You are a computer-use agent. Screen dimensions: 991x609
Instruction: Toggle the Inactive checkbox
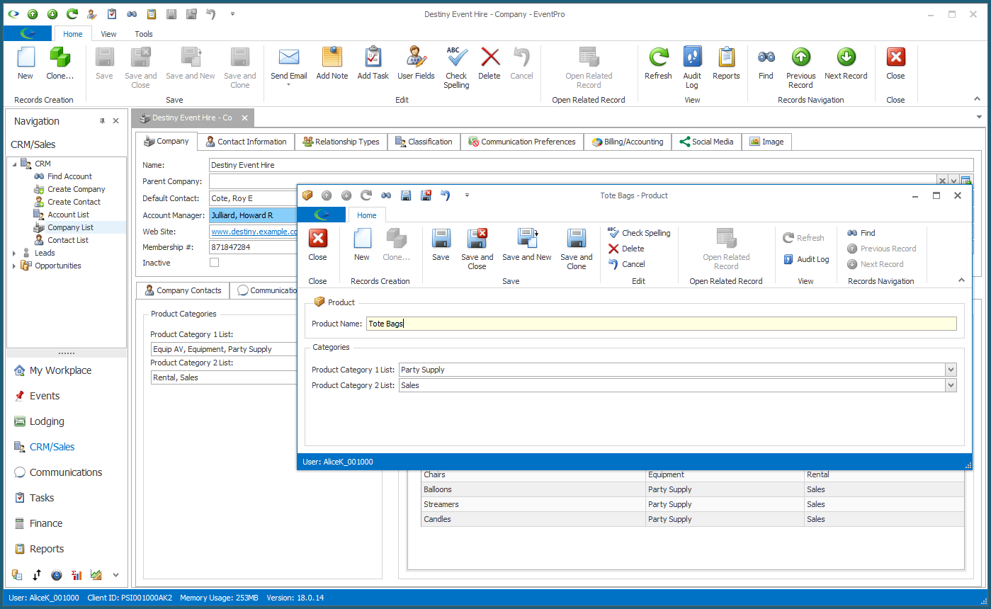coord(215,263)
